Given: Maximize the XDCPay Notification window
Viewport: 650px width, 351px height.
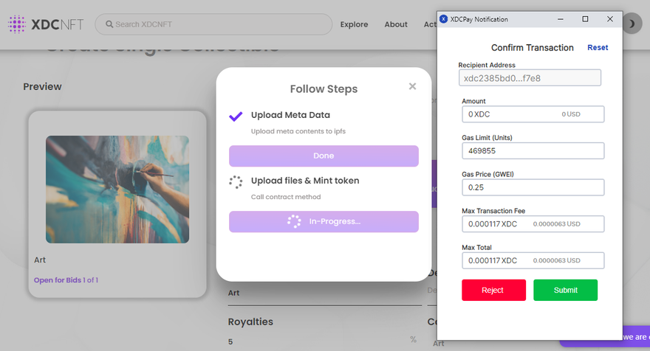Looking at the screenshot, I should coord(585,19).
